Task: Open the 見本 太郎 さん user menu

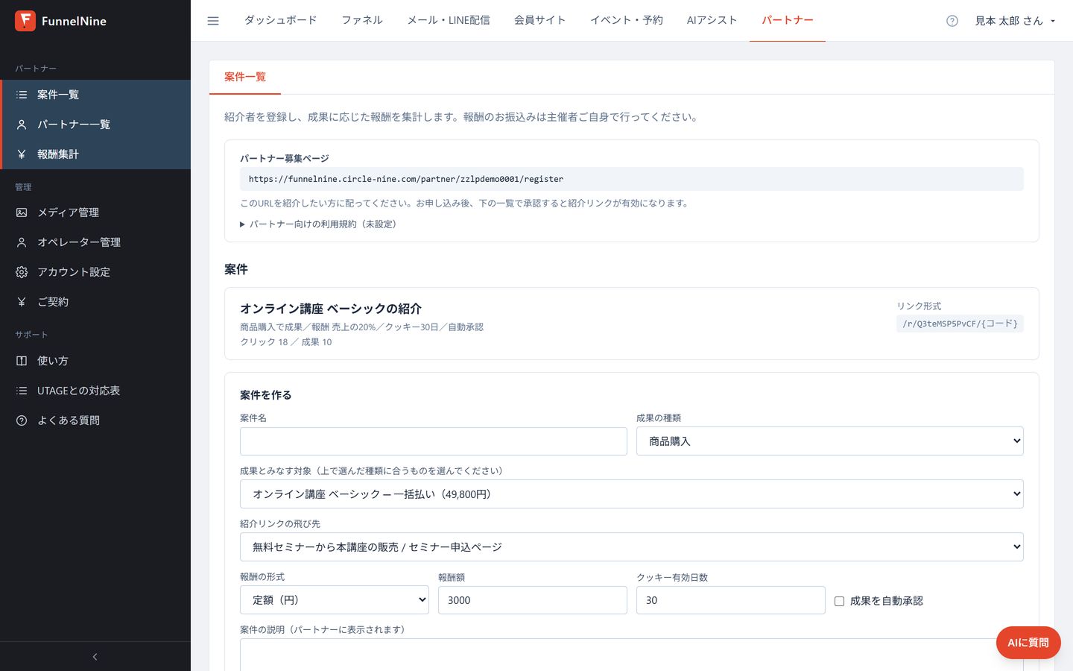Action: tap(1015, 21)
